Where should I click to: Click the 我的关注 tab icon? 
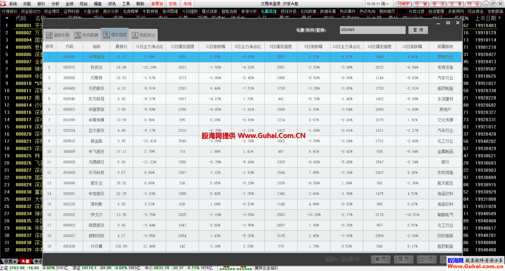135,35
